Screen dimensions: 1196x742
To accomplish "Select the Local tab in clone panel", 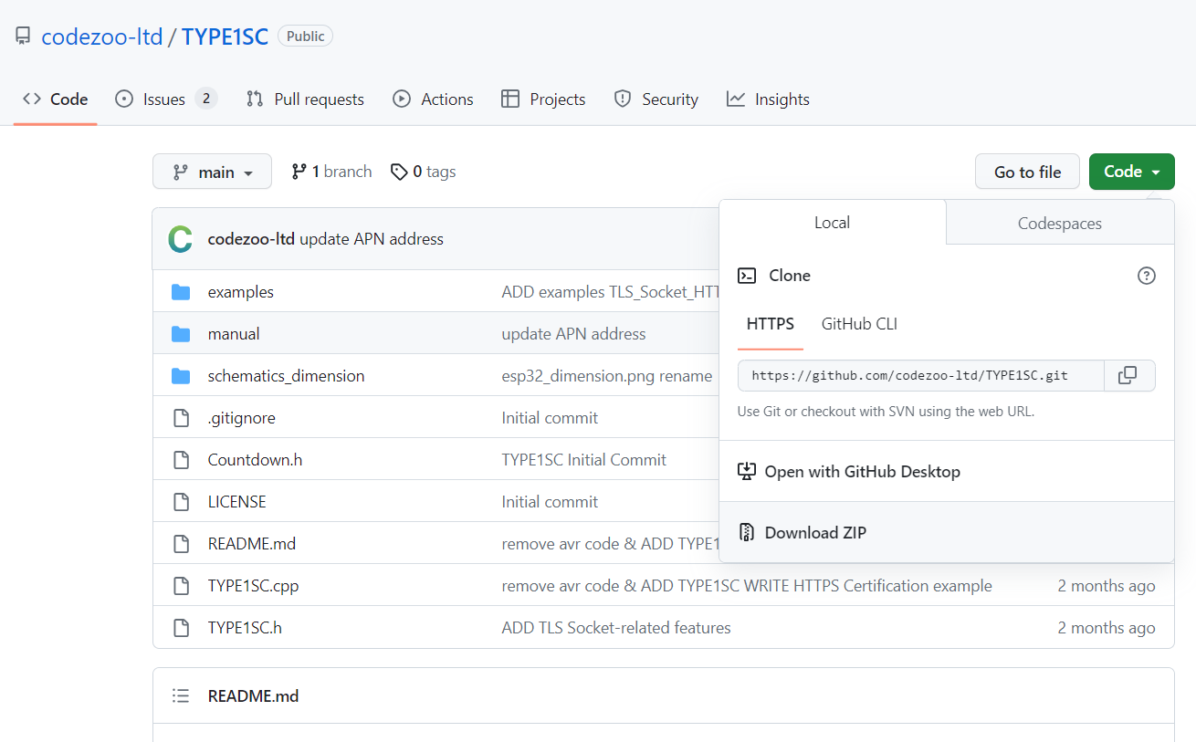I will (832, 223).
